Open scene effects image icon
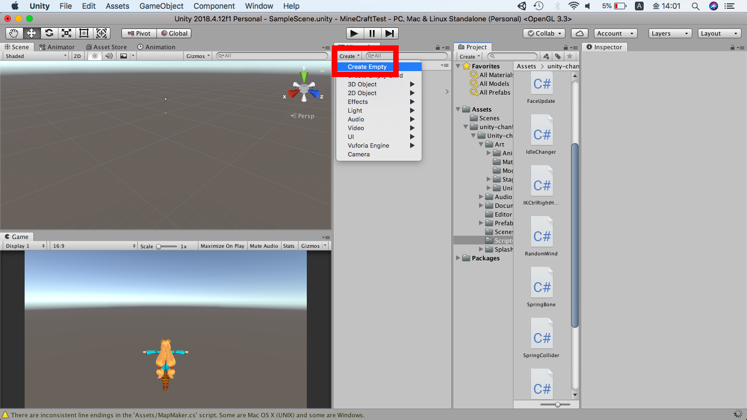 pyautogui.click(x=124, y=56)
